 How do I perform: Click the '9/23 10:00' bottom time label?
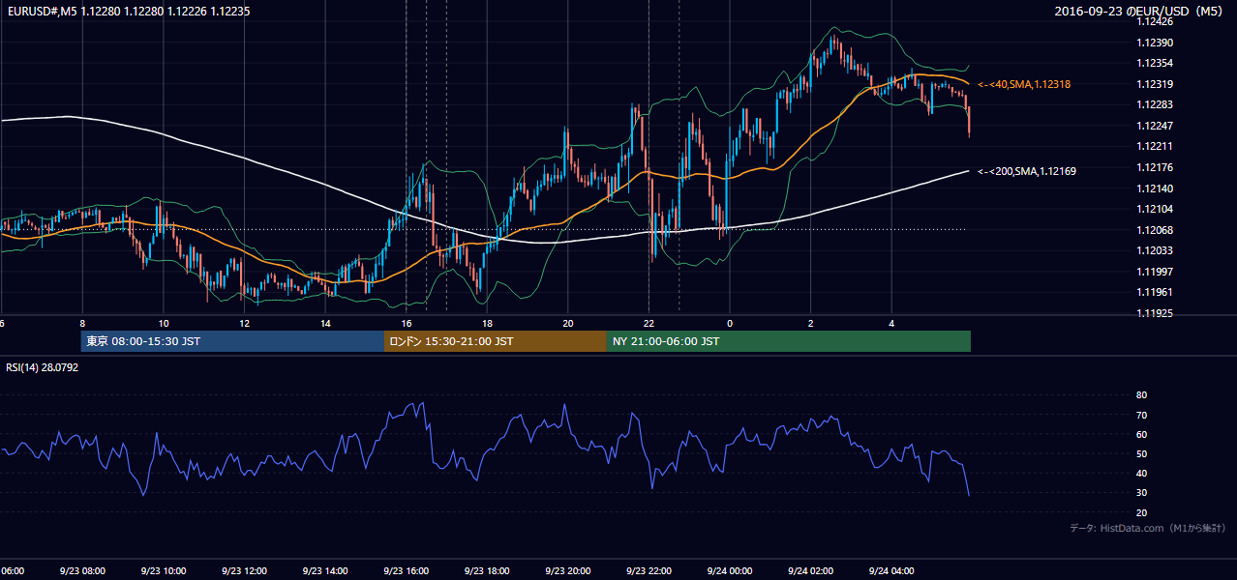coord(162,571)
